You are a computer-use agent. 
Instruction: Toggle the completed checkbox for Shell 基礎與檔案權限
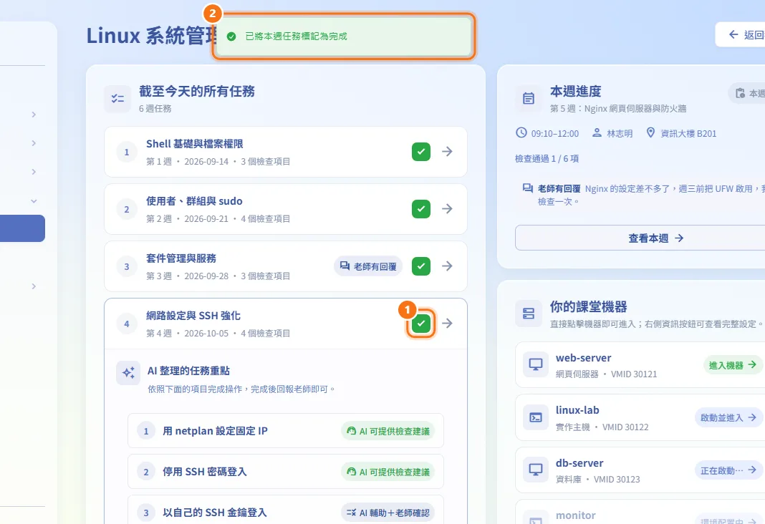421,152
